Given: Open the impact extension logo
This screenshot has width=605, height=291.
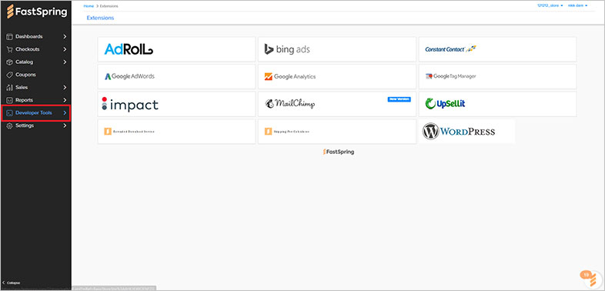Looking at the screenshot, I should pos(130,104).
